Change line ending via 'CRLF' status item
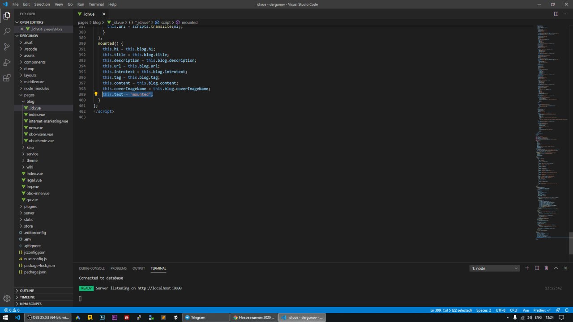This screenshot has width=573, height=322. pyautogui.click(x=514, y=310)
